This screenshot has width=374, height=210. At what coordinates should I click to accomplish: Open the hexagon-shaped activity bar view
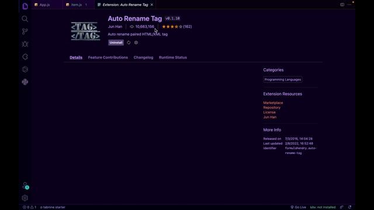click(x=25, y=69)
